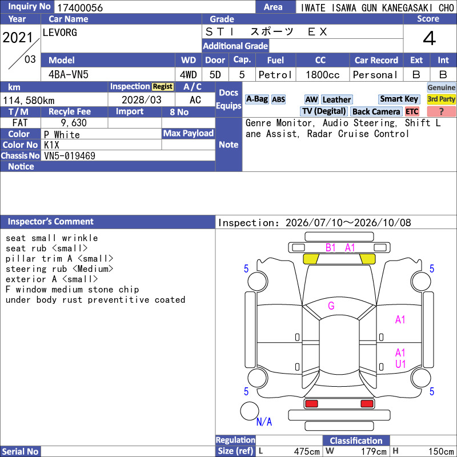The height and width of the screenshot is (457, 457).
Task: Click the U1 damage mark on diagram
Action: (400, 364)
